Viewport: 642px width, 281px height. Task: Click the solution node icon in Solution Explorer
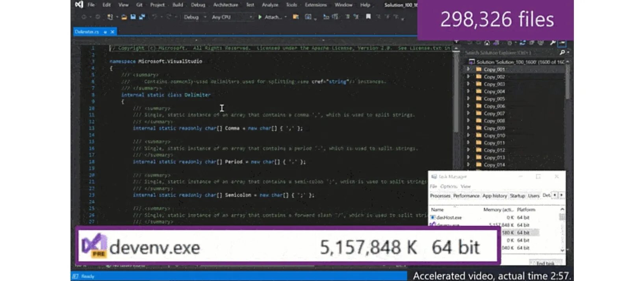pos(471,62)
